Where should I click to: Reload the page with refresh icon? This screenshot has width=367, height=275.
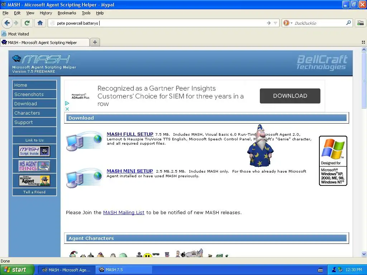coord(27,23)
